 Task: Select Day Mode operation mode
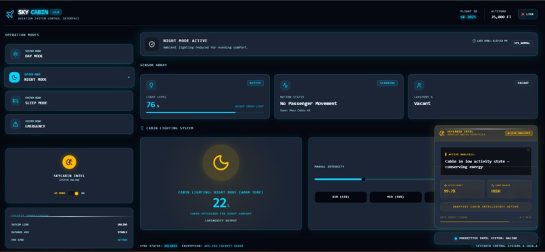click(x=69, y=54)
